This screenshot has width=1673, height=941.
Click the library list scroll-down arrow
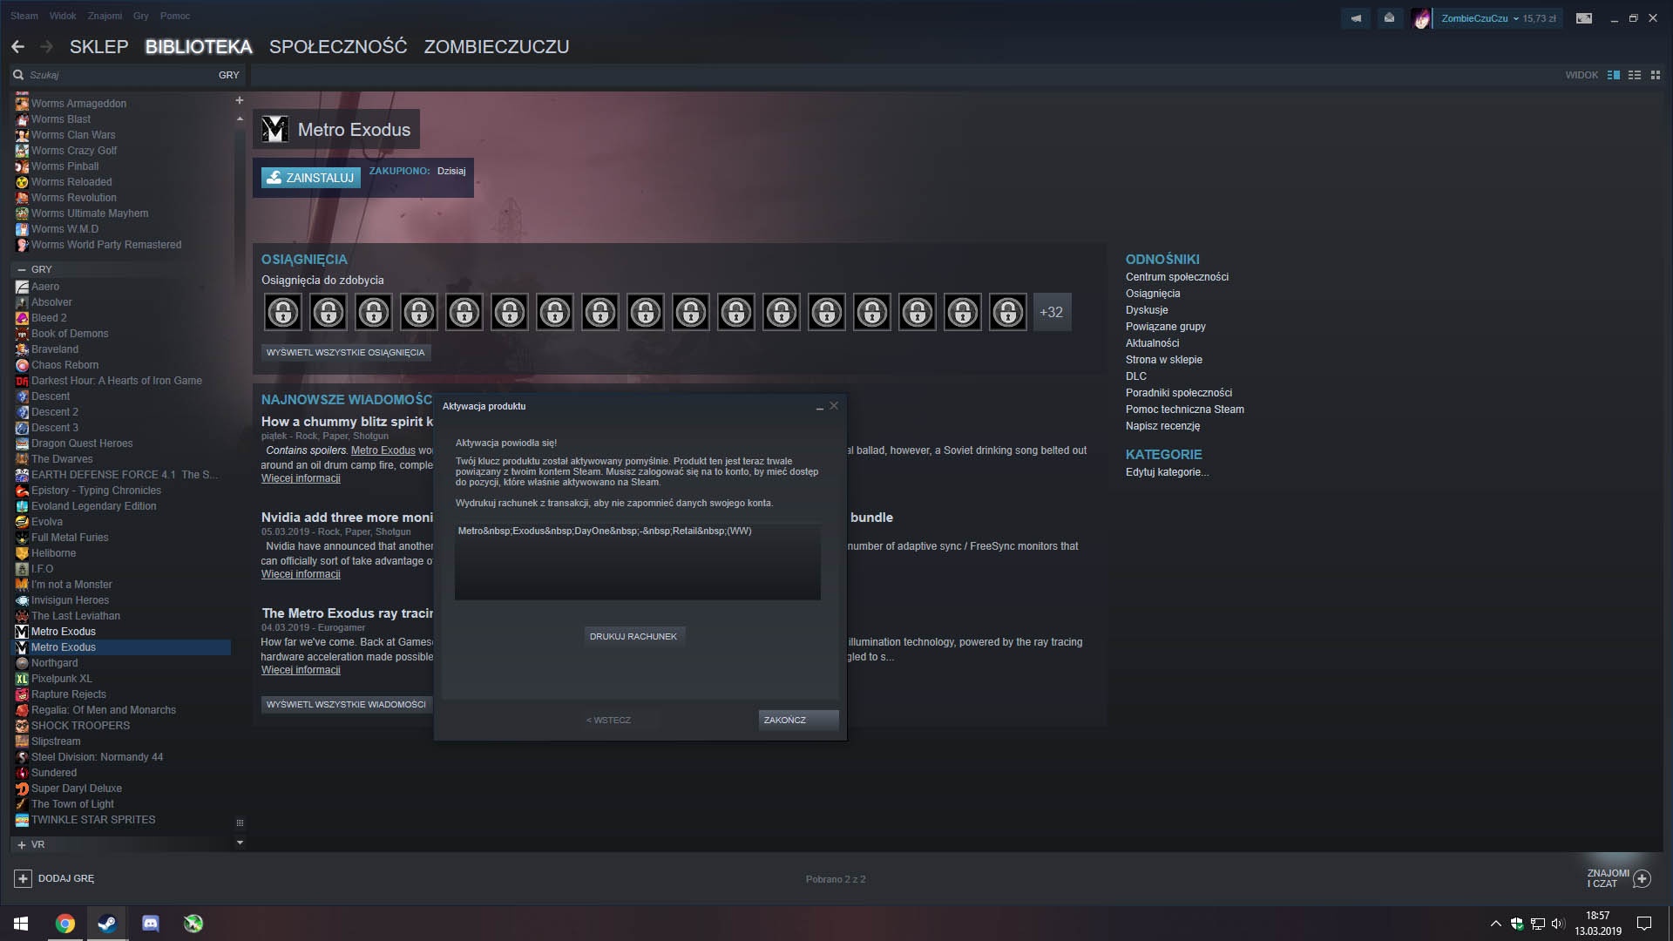240,843
